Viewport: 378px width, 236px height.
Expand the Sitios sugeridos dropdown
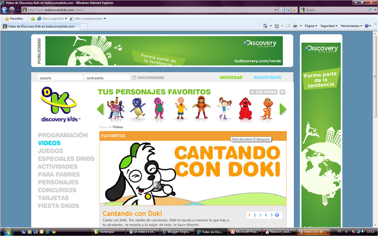[66, 19]
